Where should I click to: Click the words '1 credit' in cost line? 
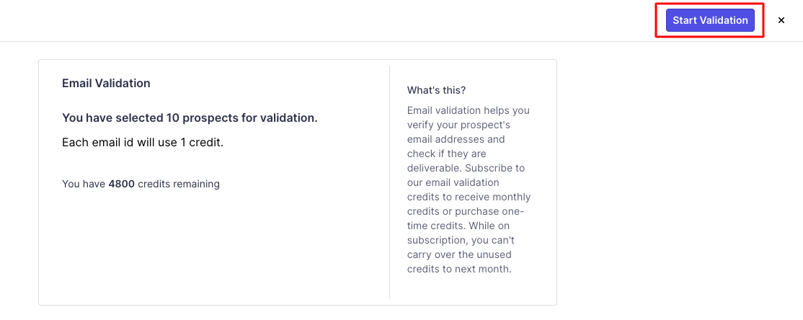point(200,142)
